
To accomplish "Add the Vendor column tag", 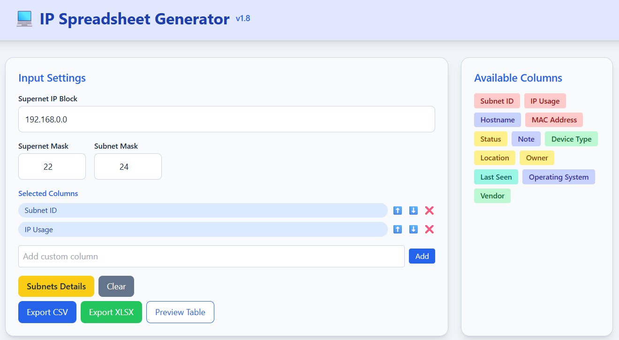I will click(492, 196).
